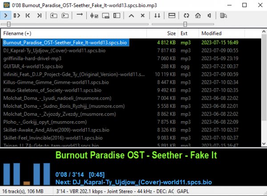Skip to the next track
This screenshot has height=196, width=267.
(39, 16)
